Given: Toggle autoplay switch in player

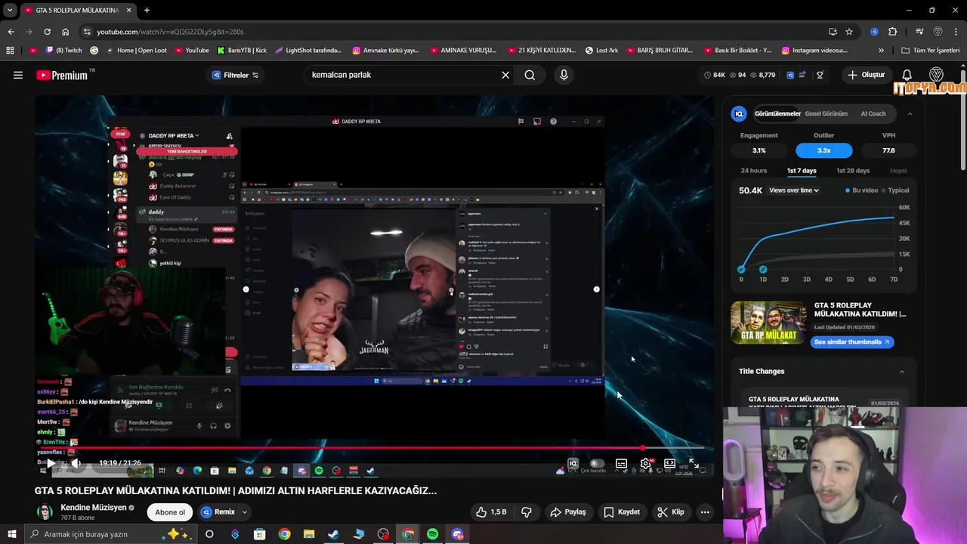Looking at the screenshot, I should pyautogui.click(x=597, y=463).
